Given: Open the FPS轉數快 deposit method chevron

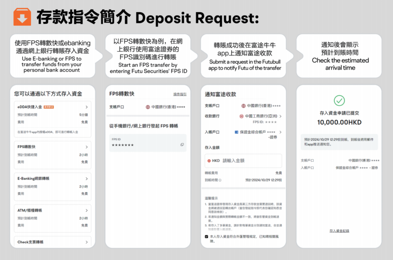Looking at the screenshot, I should 86,147.
